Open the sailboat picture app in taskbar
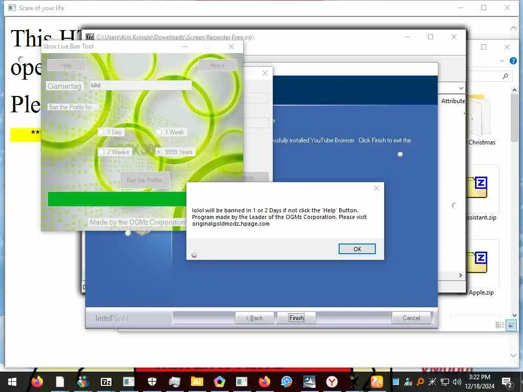The height and width of the screenshot is (392, 523). click(309, 382)
